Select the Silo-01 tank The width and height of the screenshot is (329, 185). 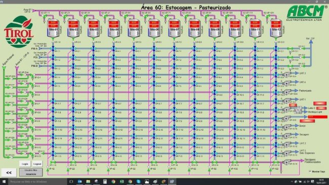pyautogui.click(x=53, y=29)
